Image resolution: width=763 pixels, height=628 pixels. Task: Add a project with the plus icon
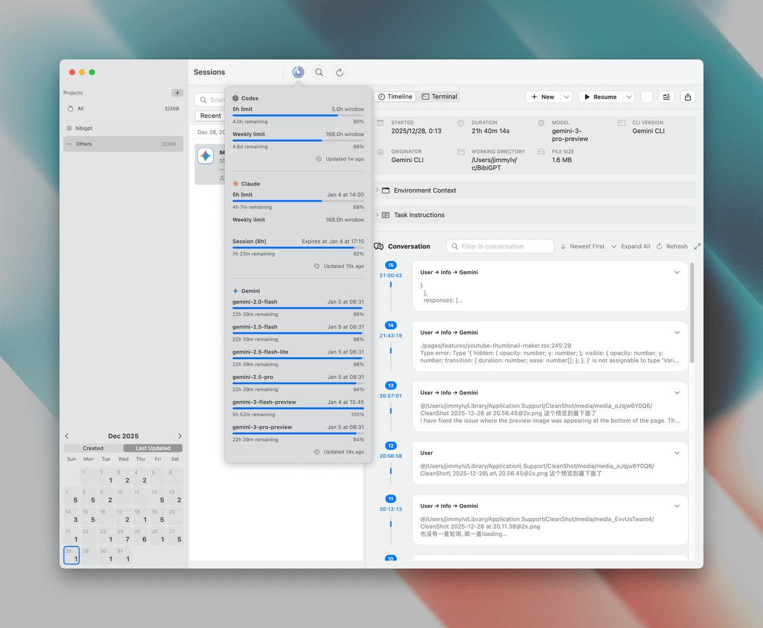tap(177, 93)
